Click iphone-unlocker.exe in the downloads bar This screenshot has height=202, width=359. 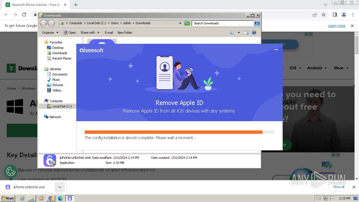29,187
